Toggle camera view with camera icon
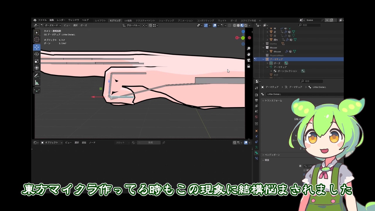The image size is (375, 211). (249, 60)
